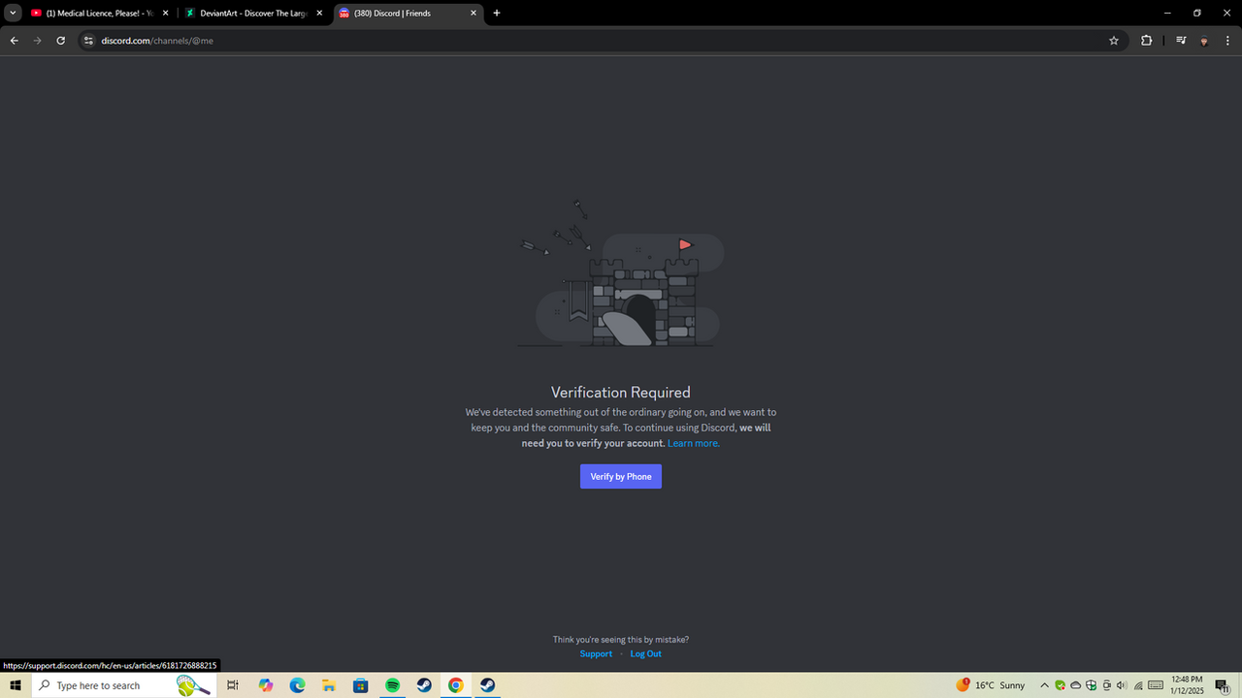Image resolution: width=1242 pixels, height=698 pixels.
Task: Click the tennis racket search highlight icon
Action: pyautogui.click(x=193, y=685)
